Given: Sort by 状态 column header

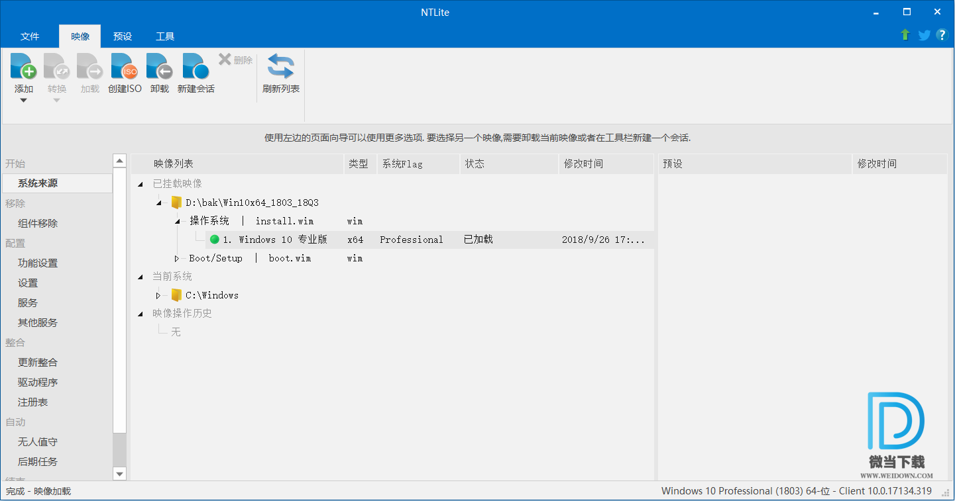Looking at the screenshot, I should [509, 163].
